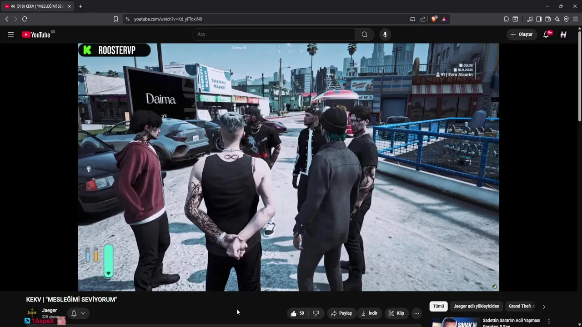Viewport: 582px width, 327px height.
Task: Mute the tab via speaker icon
Action: coord(13,6)
